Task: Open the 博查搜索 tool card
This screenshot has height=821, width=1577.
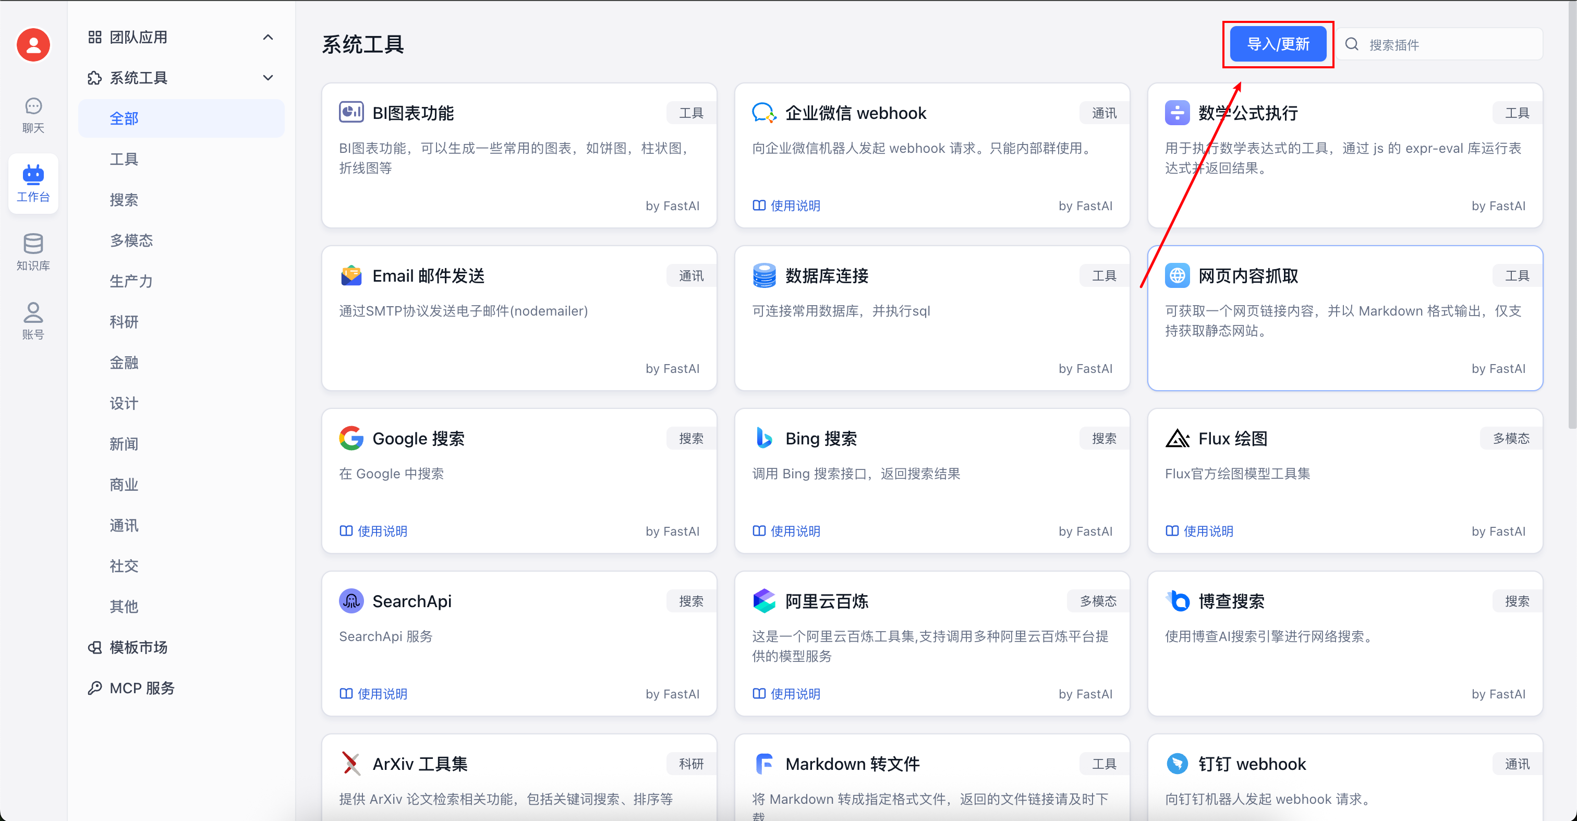Action: click(1345, 644)
